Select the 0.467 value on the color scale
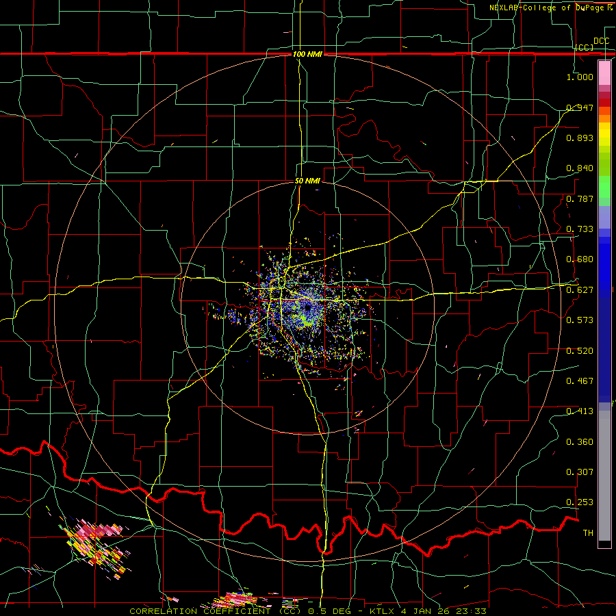Image resolution: width=616 pixels, height=616 pixels. tap(580, 381)
